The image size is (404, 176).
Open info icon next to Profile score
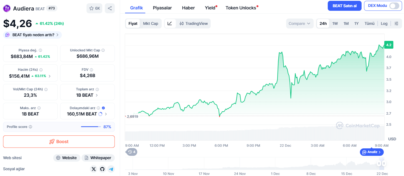coord(31,127)
